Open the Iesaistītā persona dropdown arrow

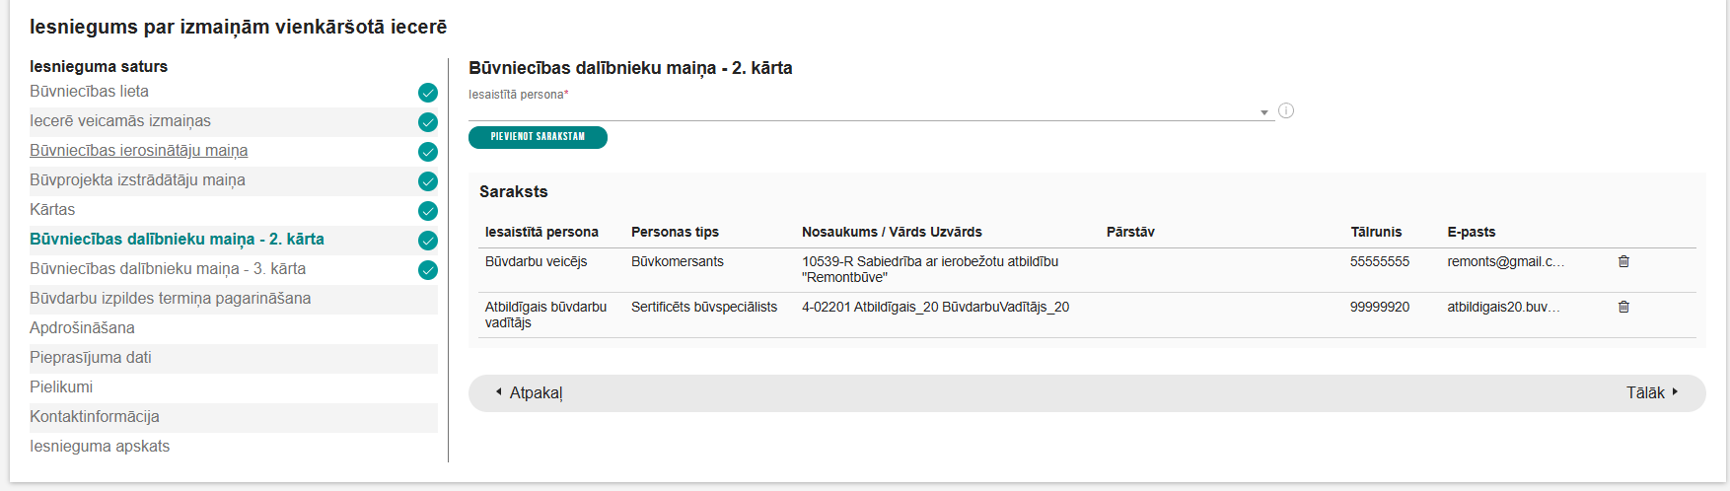1263,112
